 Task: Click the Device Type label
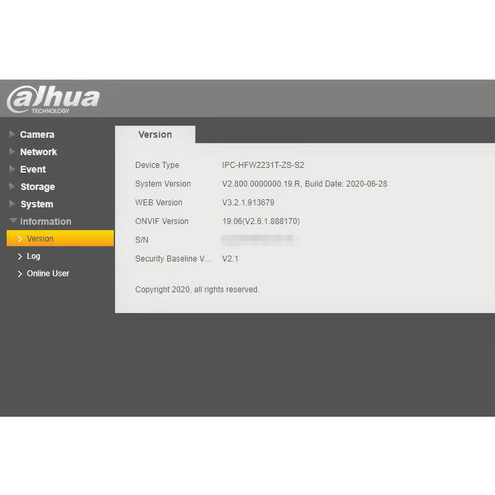pyautogui.click(x=157, y=165)
